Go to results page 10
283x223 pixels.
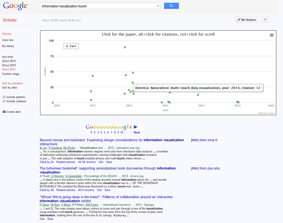coord(122,132)
